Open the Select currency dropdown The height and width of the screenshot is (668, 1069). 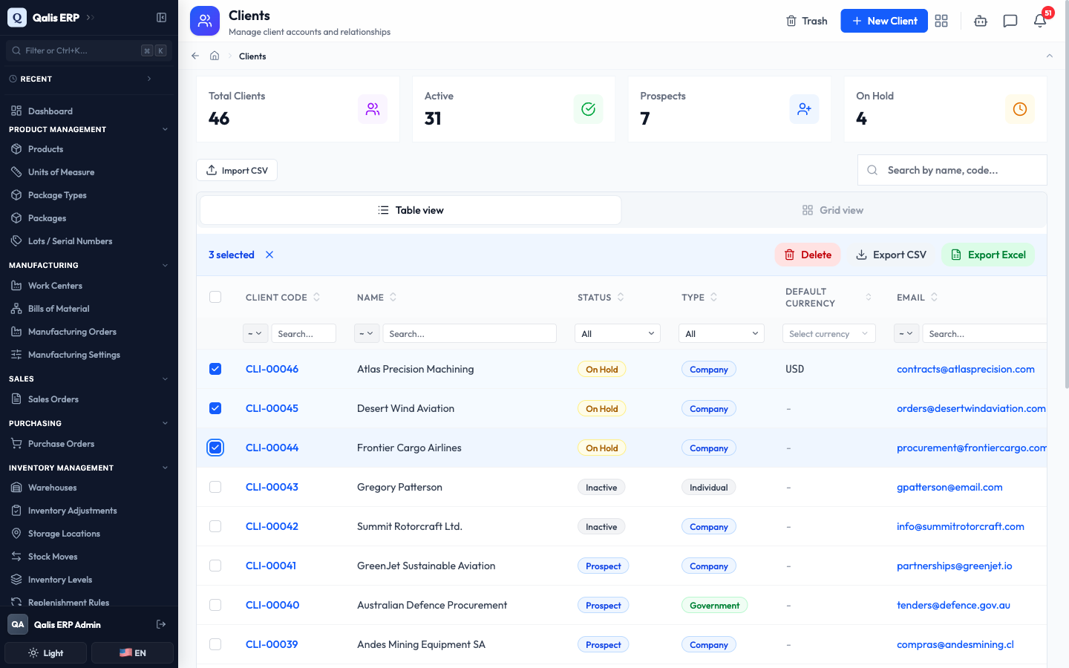pos(829,333)
